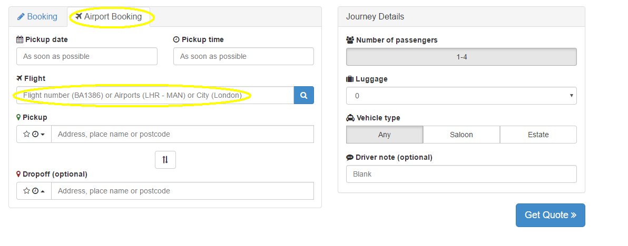Click the 1-4 passengers button
The height and width of the screenshot is (246, 628).
(461, 57)
